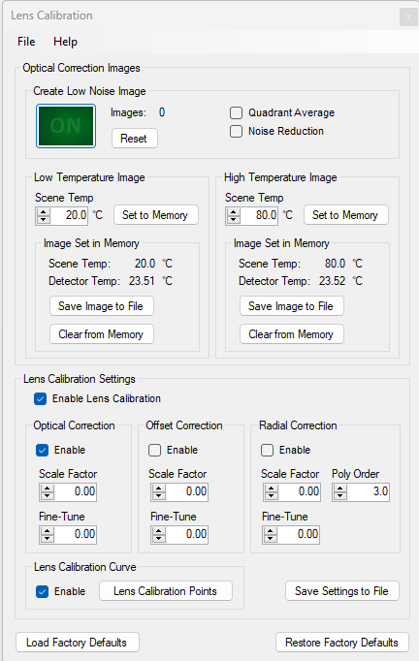Screen dimensions: 419x661
Task: Open the Help menu
Action: [x=65, y=42]
